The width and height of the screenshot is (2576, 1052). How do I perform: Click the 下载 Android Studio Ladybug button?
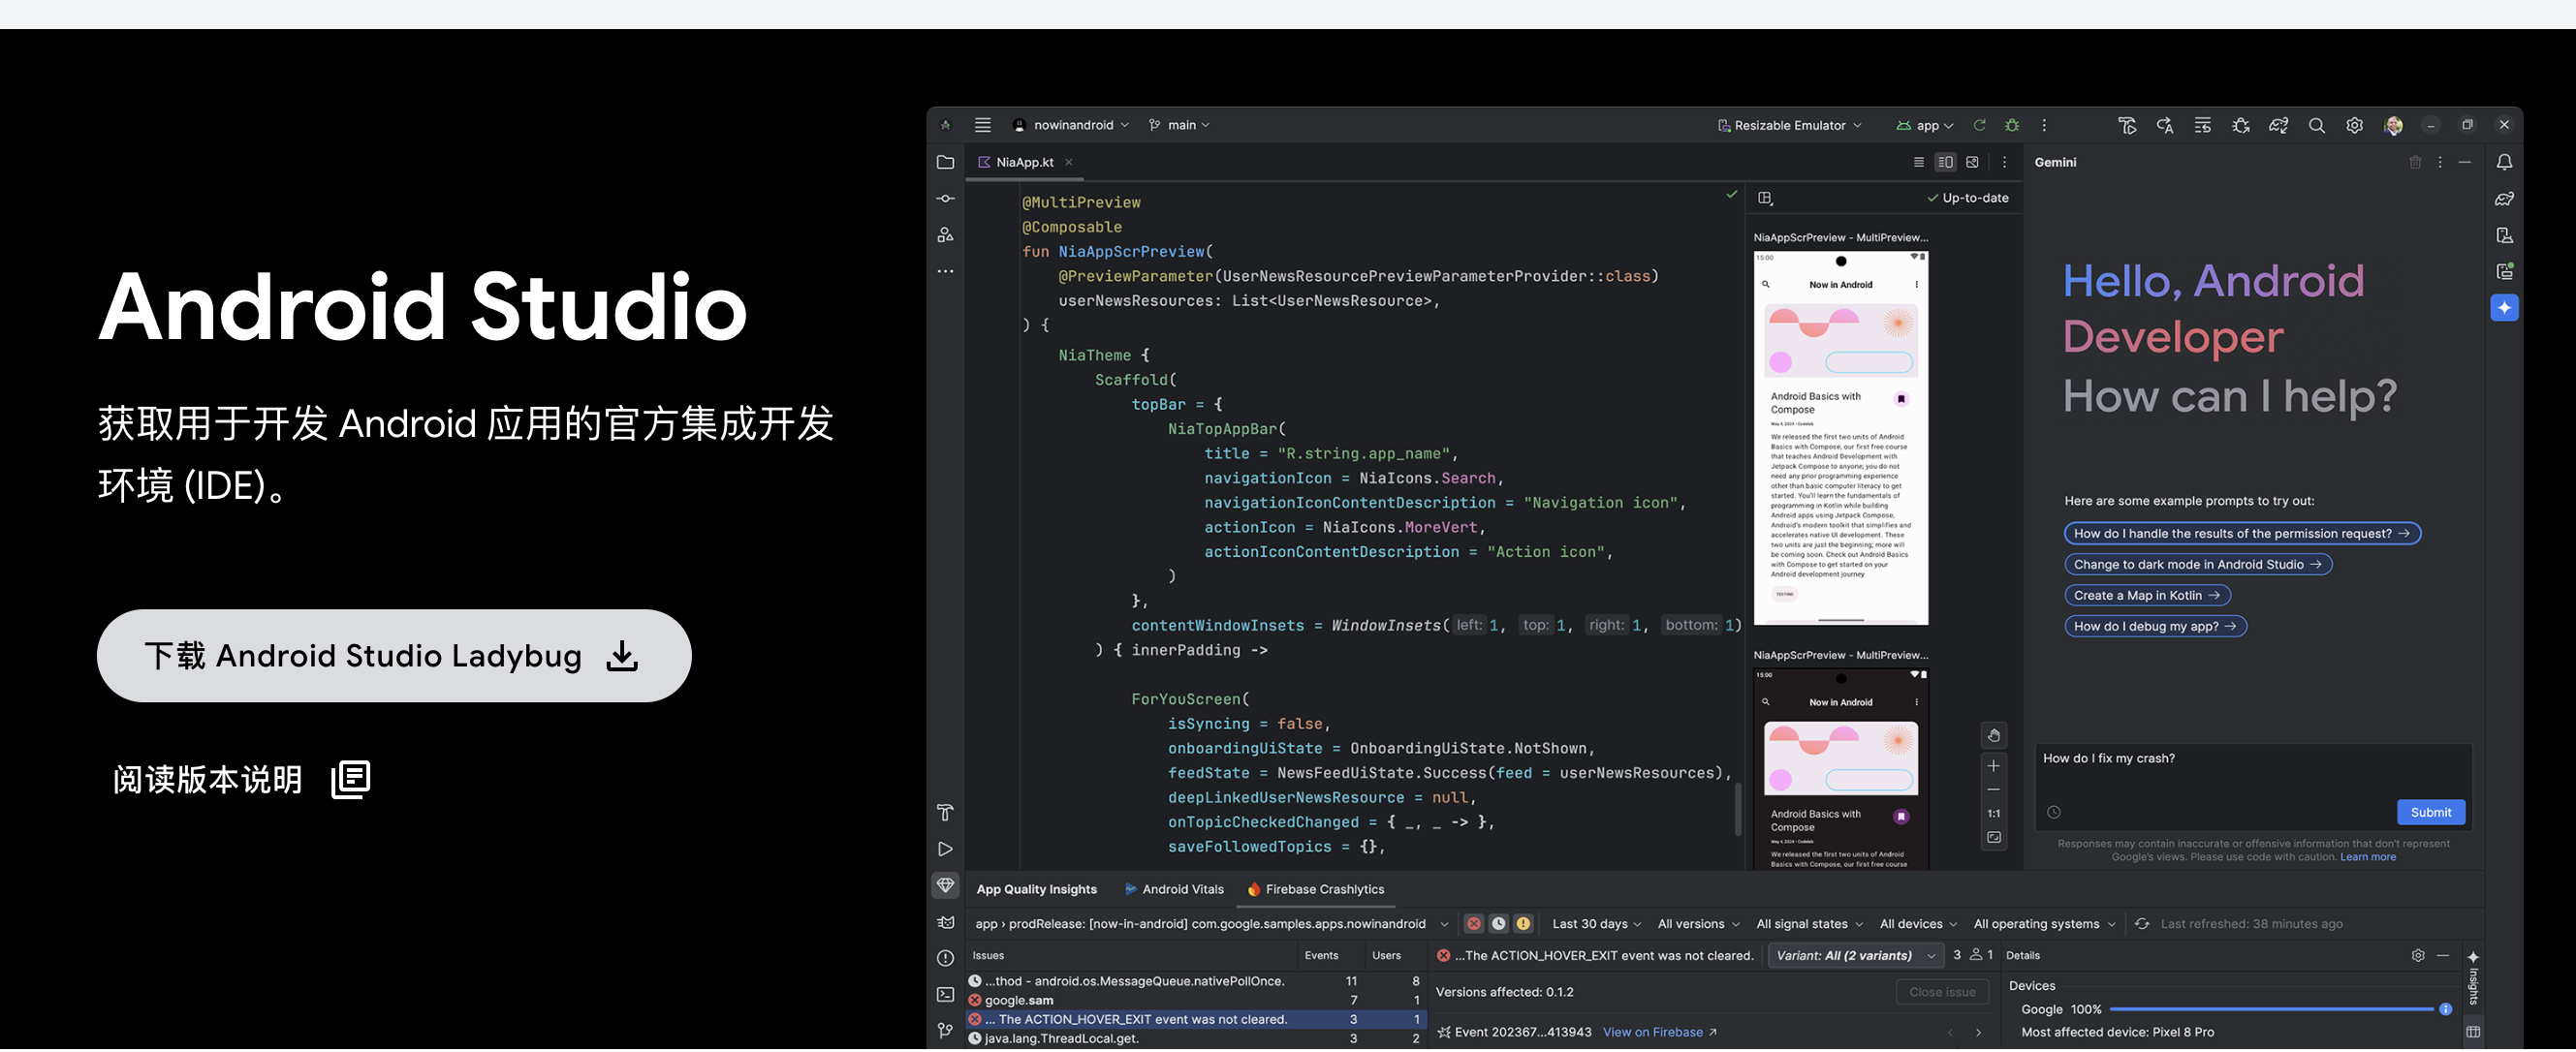tap(394, 656)
